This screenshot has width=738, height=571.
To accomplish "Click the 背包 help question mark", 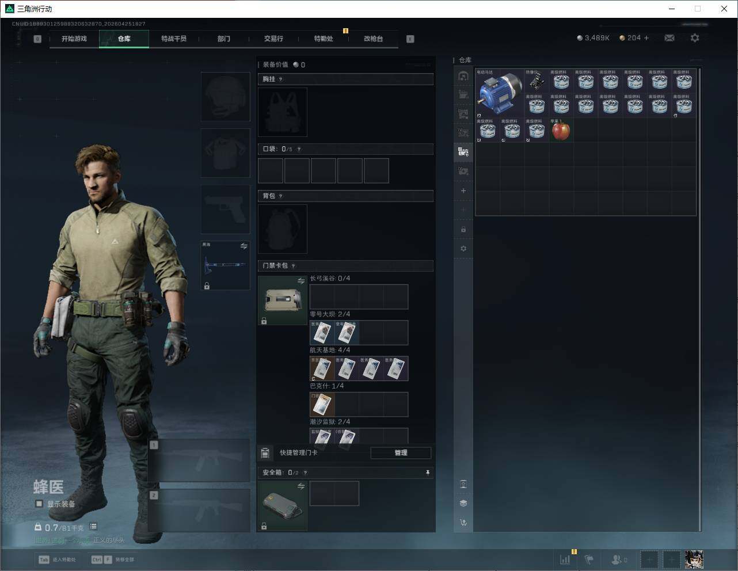I will click(280, 196).
